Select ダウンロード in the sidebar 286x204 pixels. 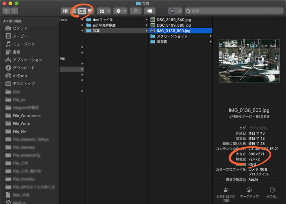click(x=24, y=68)
